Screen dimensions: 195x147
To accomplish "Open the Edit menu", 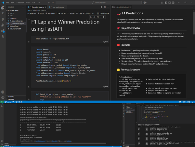I will pos(13,3).
